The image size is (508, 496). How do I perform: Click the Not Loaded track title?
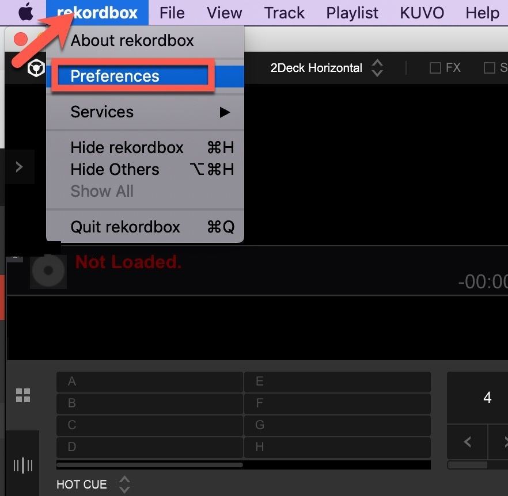(x=128, y=262)
